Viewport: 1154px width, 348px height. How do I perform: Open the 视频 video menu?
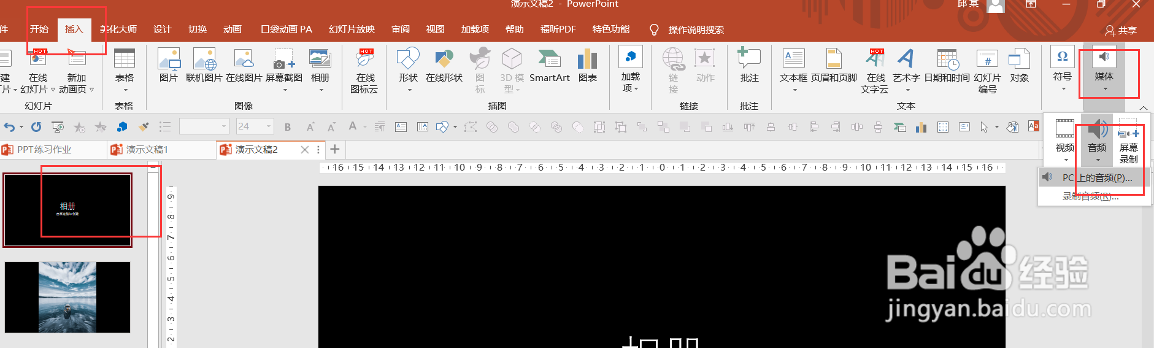(1065, 140)
